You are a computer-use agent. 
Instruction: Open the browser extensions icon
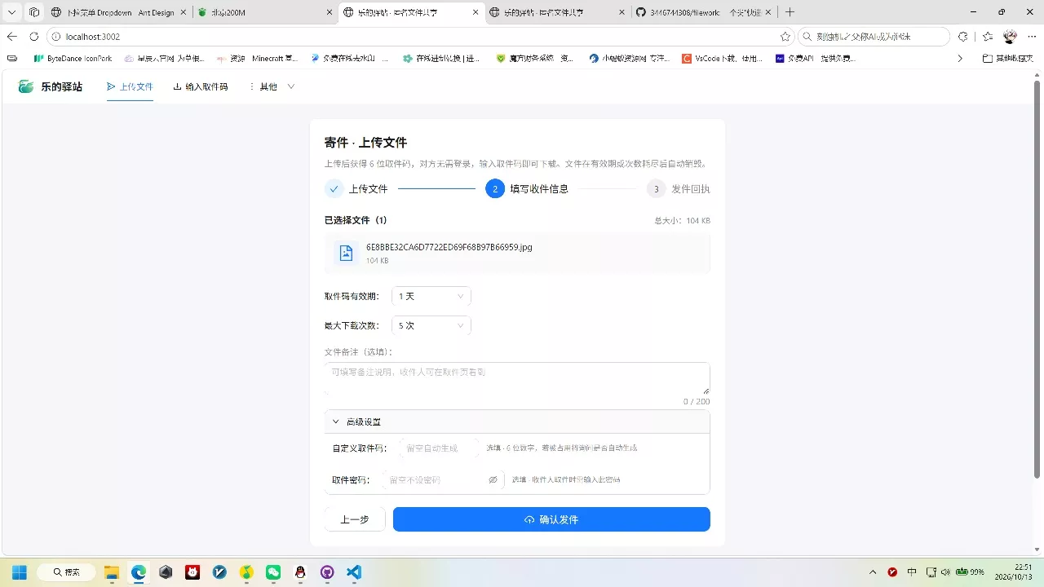tap(962, 37)
